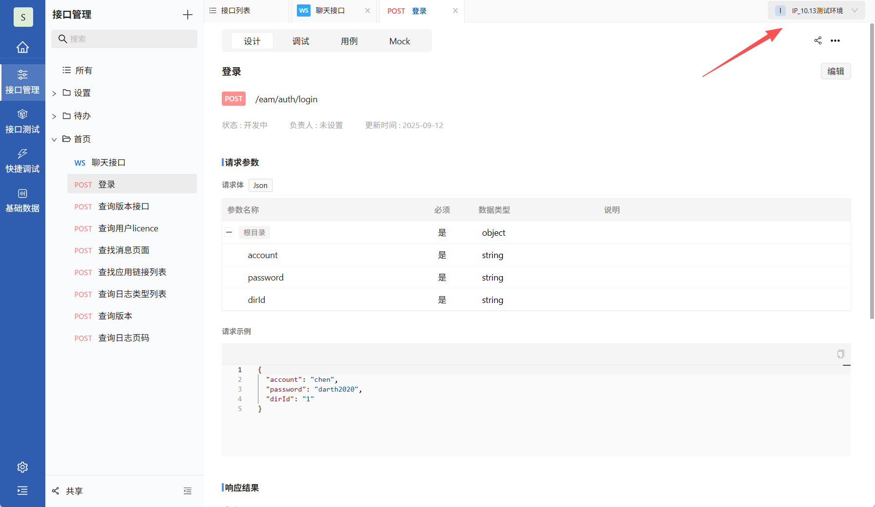Open POST 查找消息页面 item
This screenshot has width=875, height=507.
coord(132,250)
